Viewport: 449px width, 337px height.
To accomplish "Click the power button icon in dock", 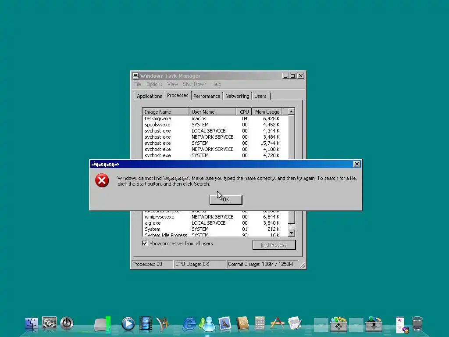I will (67, 323).
